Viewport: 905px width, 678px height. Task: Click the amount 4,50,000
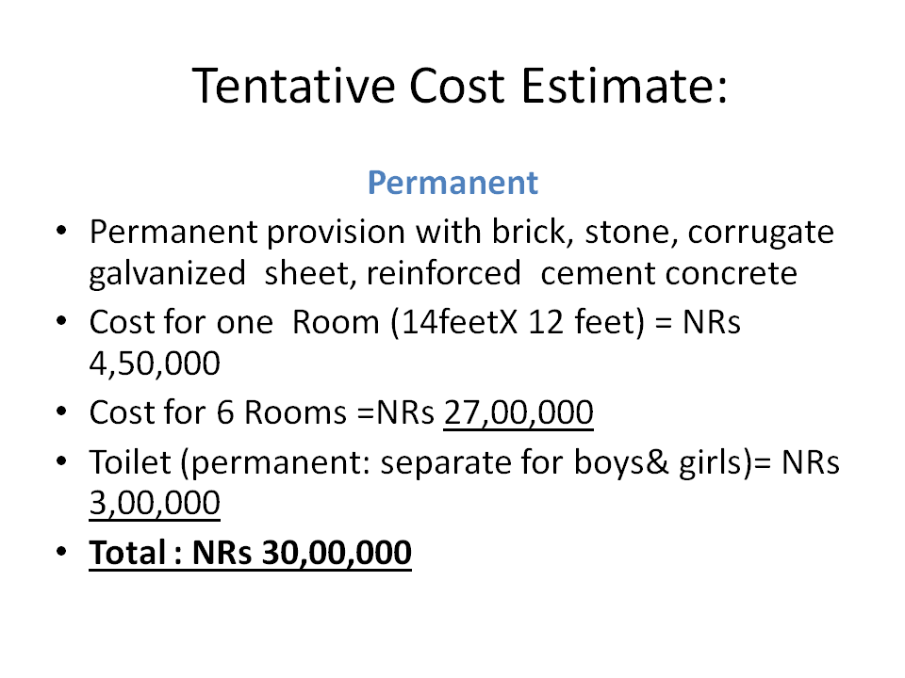coord(155,363)
